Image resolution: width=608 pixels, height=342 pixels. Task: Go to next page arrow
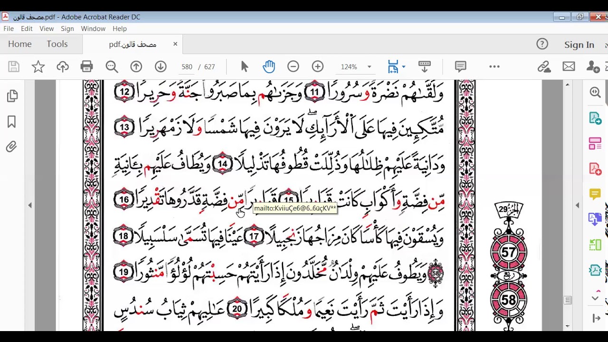pos(161,67)
